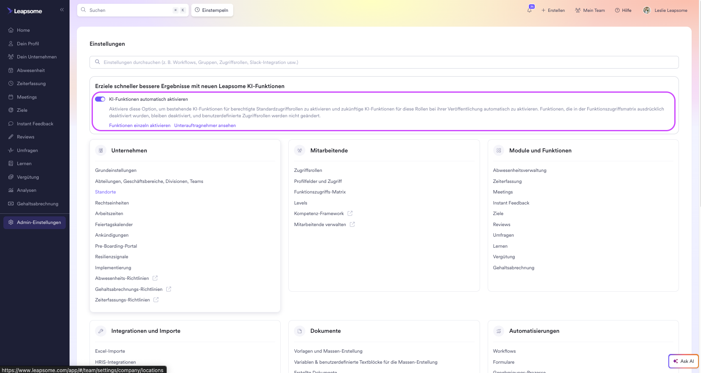Click the Reviews pencil icon in the sidebar
Viewport: 701px width, 373px height.
click(11, 137)
